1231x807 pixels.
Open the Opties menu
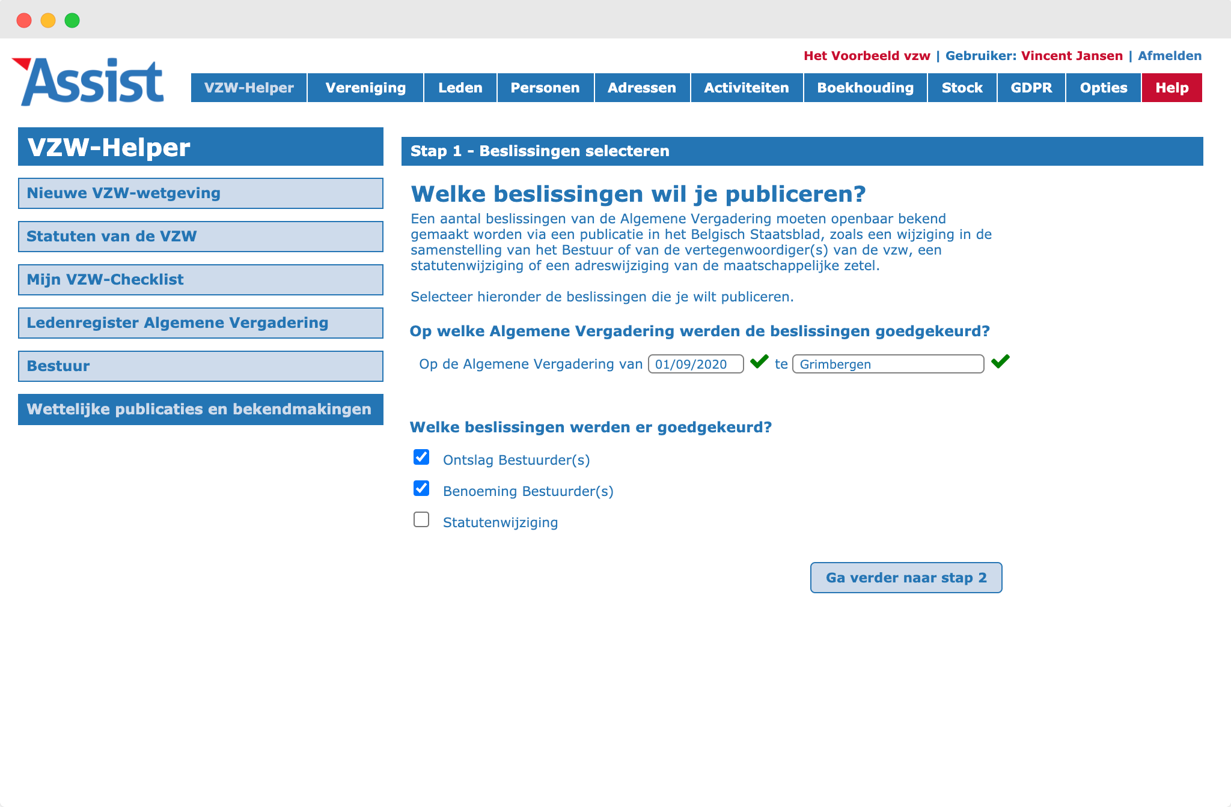click(1104, 88)
